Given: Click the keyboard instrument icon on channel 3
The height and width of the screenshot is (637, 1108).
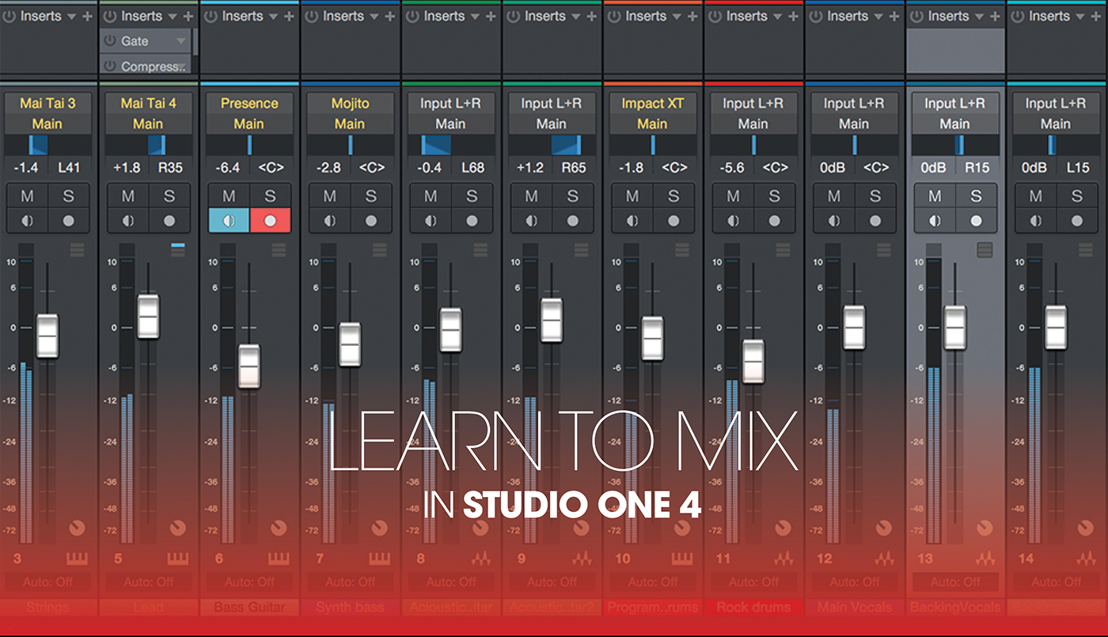Looking at the screenshot, I should click(77, 559).
